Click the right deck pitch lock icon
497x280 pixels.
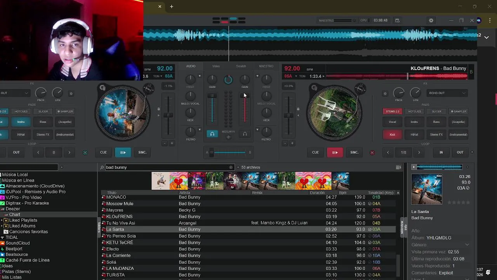click(298, 109)
